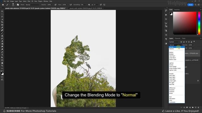Select the Frame tool
The height and width of the screenshot is (113, 202).
2,25
